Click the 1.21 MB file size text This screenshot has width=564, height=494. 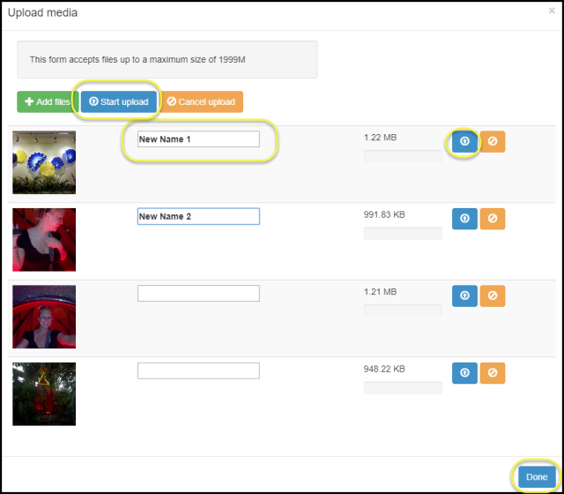pyautogui.click(x=380, y=292)
